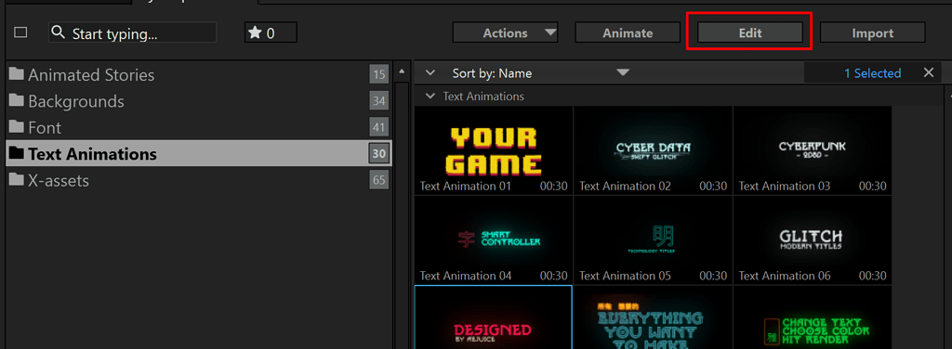Click the 34 count badge
The width and height of the screenshot is (952, 349).
point(379,101)
